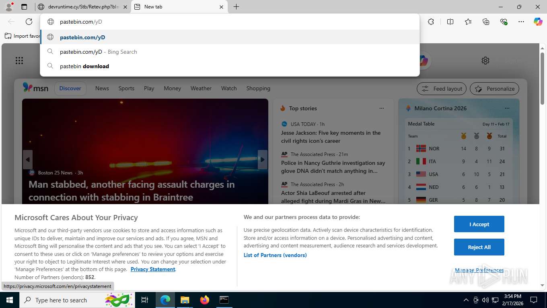Open the Shopping feed tab
This screenshot has height=308, width=547.
258,88
